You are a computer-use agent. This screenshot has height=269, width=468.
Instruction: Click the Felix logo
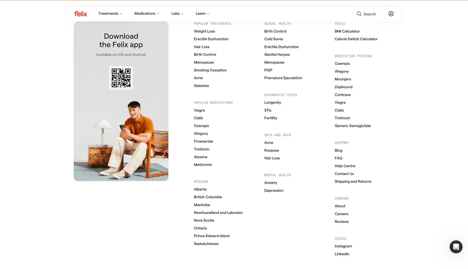[x=80, y=14]
